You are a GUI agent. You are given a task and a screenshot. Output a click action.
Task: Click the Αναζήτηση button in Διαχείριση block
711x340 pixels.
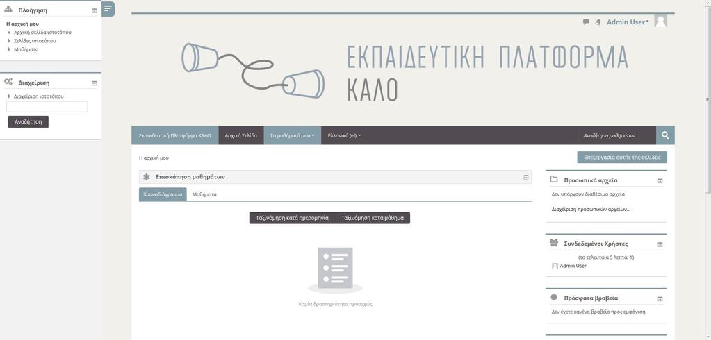coord(28,122)
